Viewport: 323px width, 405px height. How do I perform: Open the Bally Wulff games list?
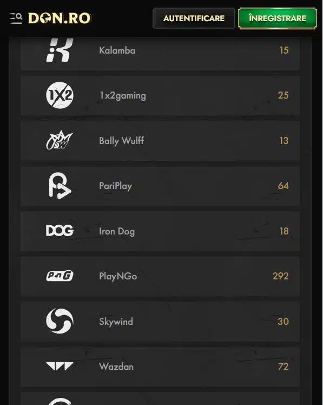coord(160,141)
